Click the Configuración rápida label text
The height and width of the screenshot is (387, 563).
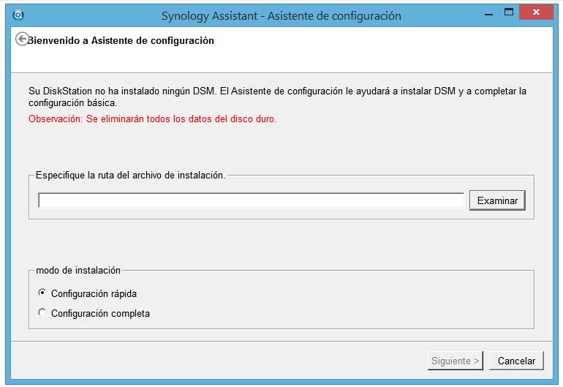pos(94,293)
